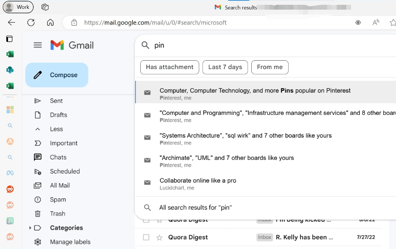This screenshot has width=396, height=249.
Task: Open the second Excel sidebar tab
Action: pos(10,86)
